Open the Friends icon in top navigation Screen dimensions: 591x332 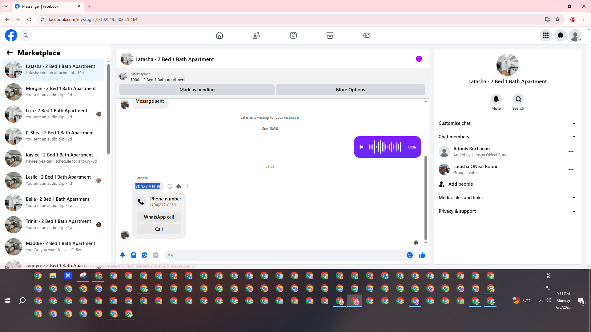(256, 35)
